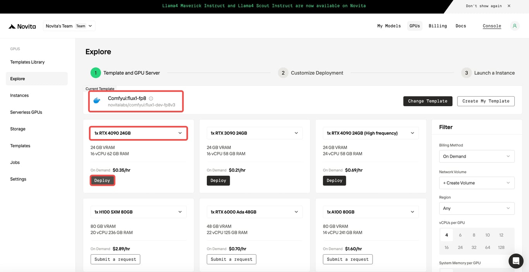Dismiss the announcement banner with X
Viewport: 529px width, 272px height.
coord(509,6)
